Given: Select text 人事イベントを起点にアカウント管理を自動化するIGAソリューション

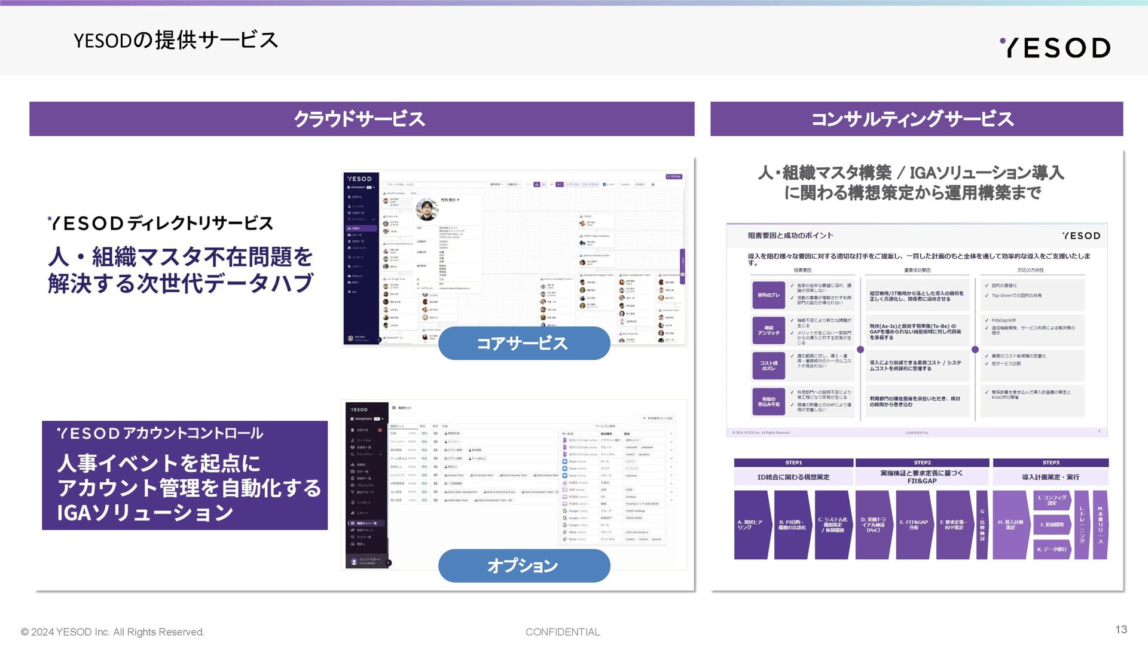Looking at the screenshot, I should coord(189,488).
